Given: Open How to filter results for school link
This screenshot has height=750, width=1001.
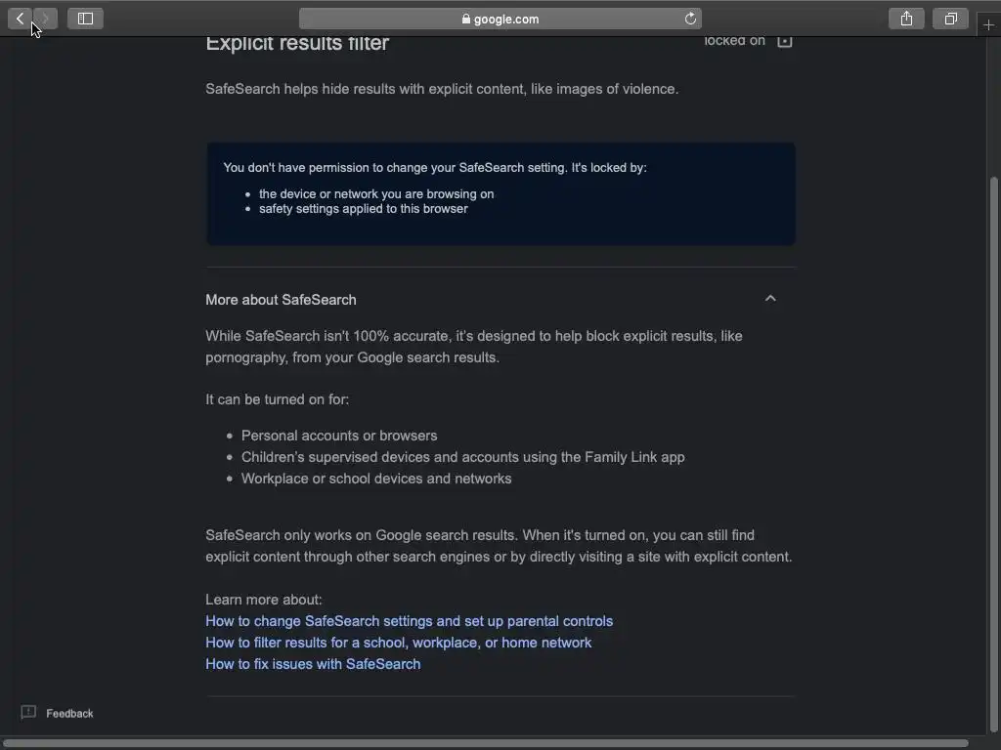Looking at the screenshot, I should coord(399,643).
